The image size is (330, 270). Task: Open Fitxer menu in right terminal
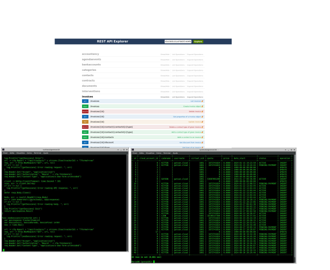(135, 153)
